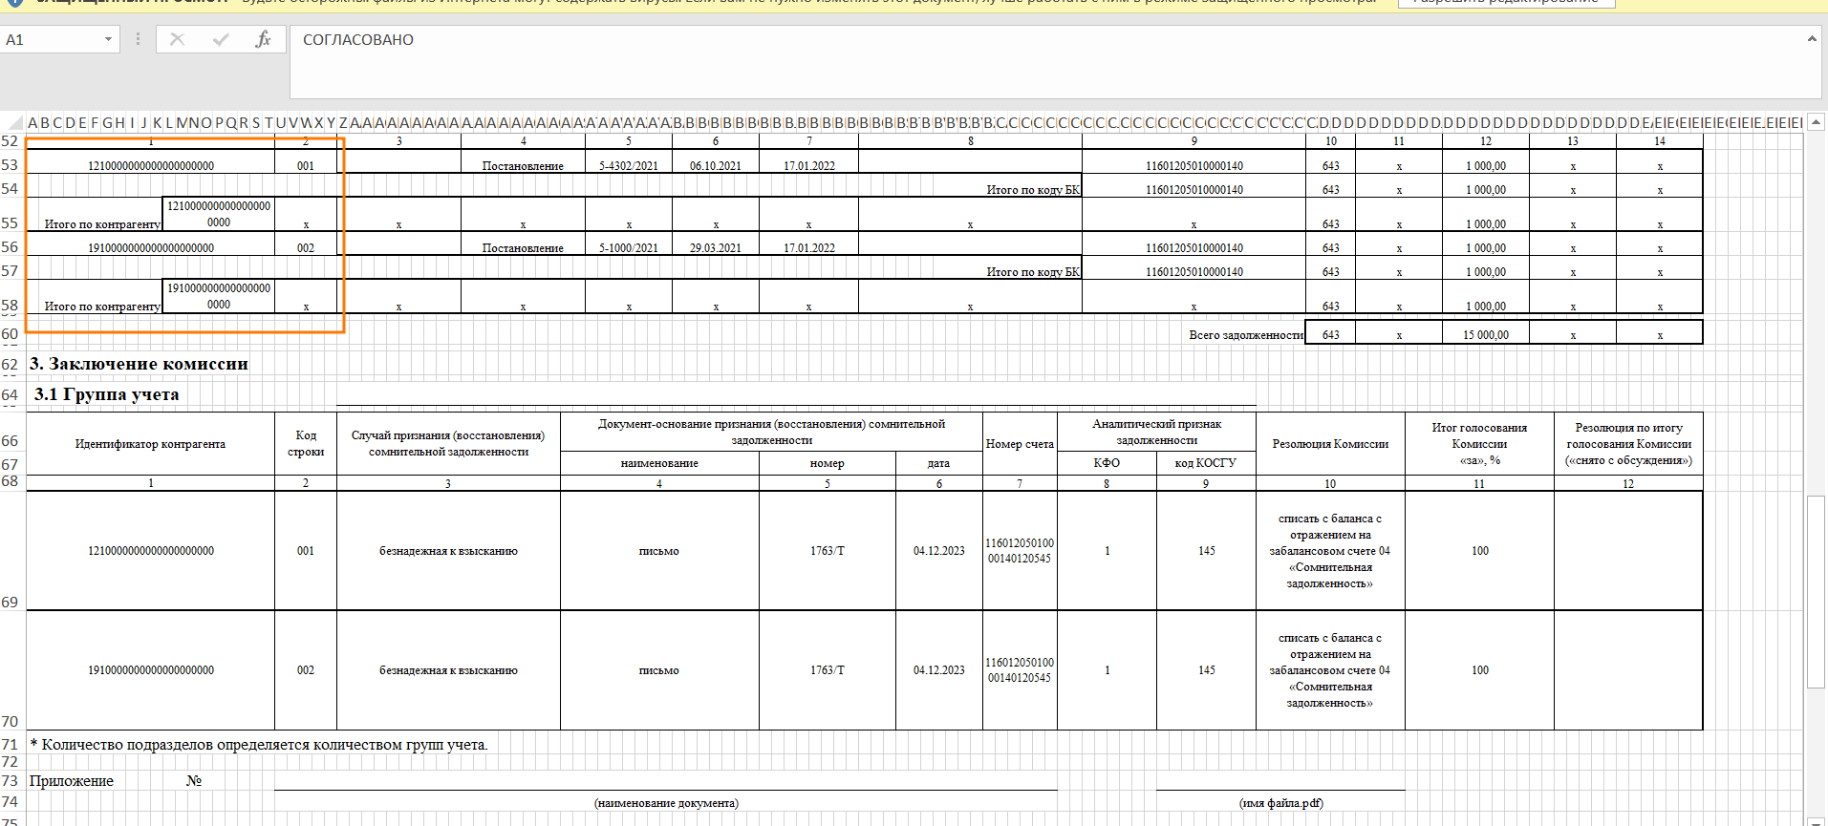Open the Name Box dropdown arrow
Image resolution: width=1828 pixels, height=826 pixels.
click(x=108, y=39)
